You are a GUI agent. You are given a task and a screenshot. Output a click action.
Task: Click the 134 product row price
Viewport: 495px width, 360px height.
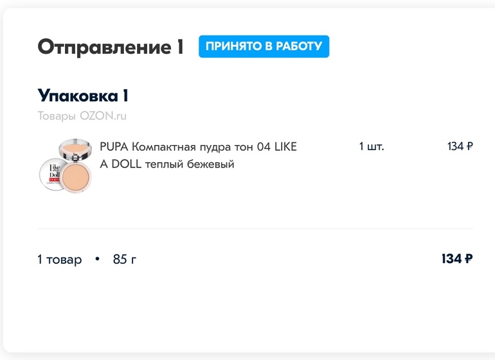coord(455,146)
